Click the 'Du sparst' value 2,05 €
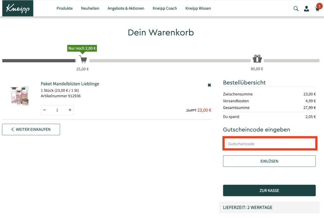Viewport: 324px width, 219px height. (x=310, y=117)
